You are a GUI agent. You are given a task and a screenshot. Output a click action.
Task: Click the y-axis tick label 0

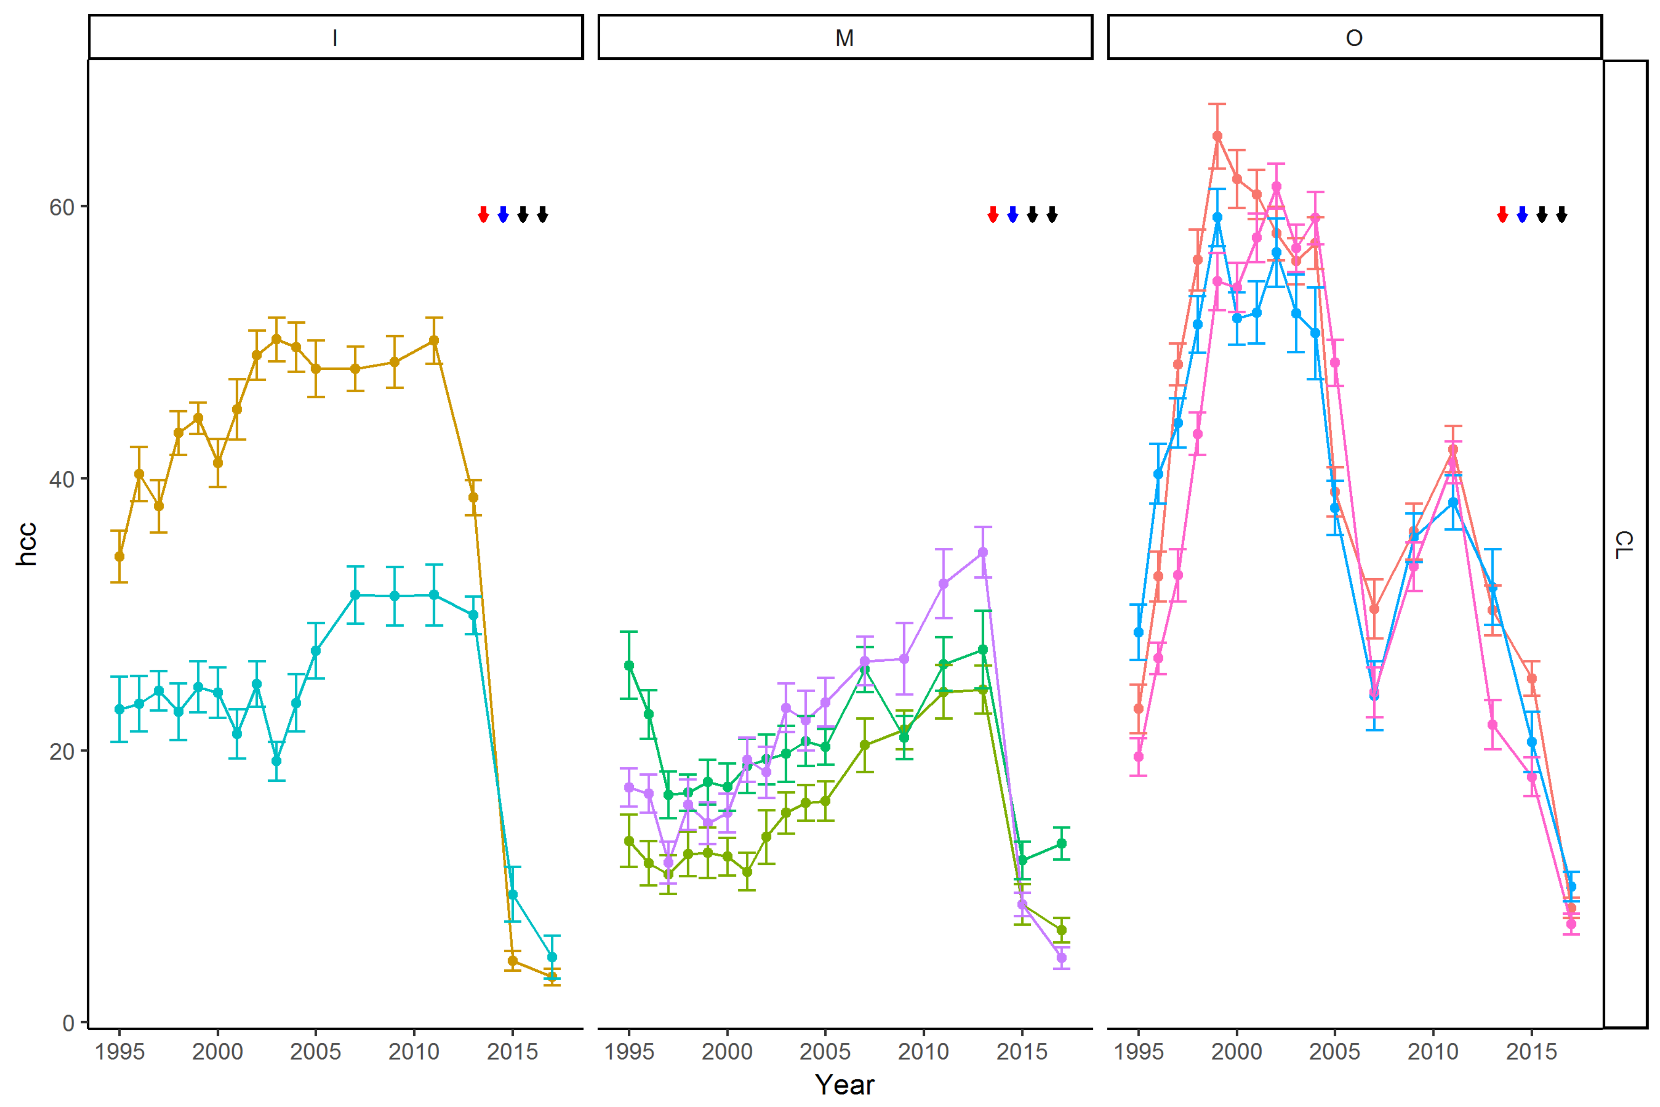point(68,1023)
